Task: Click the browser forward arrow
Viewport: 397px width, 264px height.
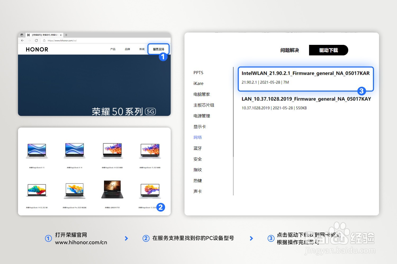Action: [x=29, y=40]
